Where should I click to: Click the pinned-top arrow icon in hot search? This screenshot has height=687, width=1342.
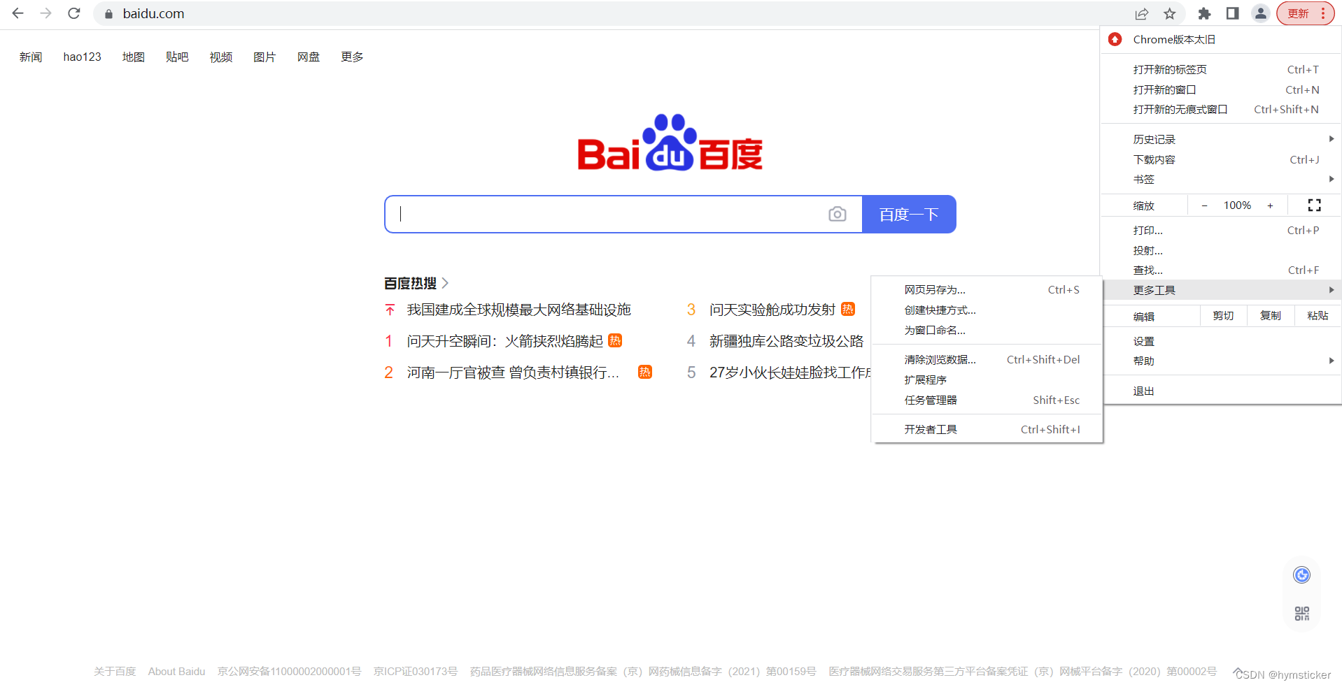tap(390, 310)
